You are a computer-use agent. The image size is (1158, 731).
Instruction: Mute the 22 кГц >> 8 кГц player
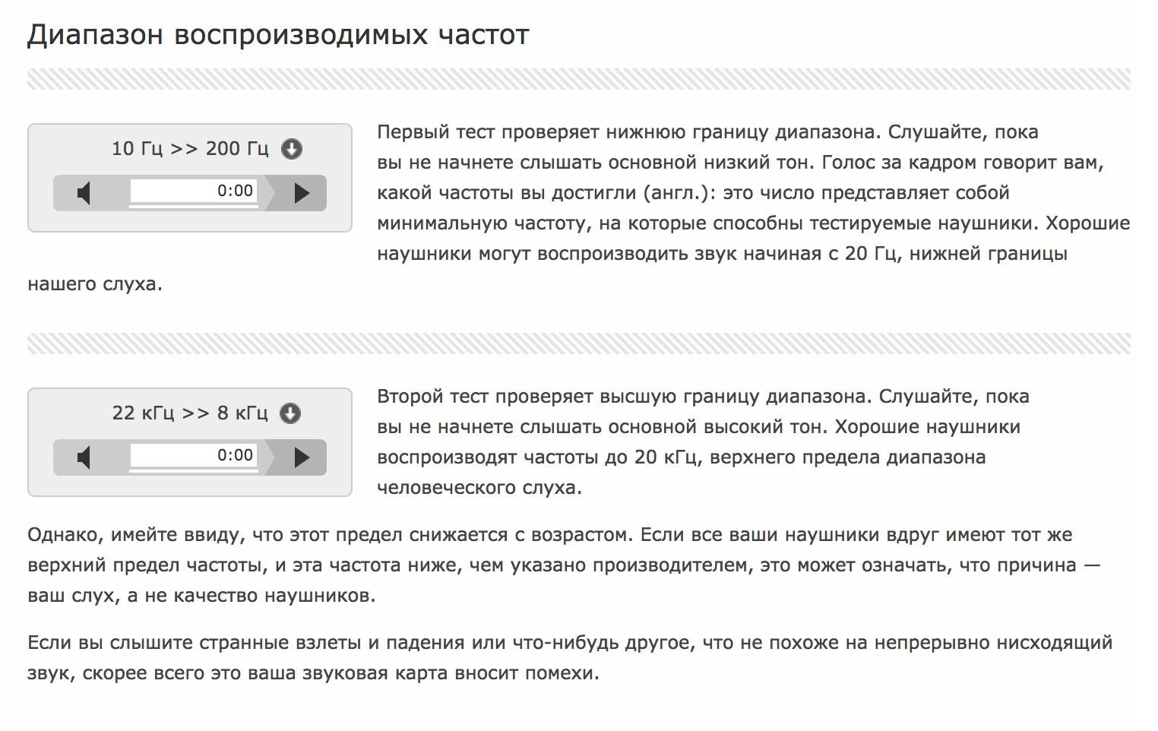coord(84,457)
